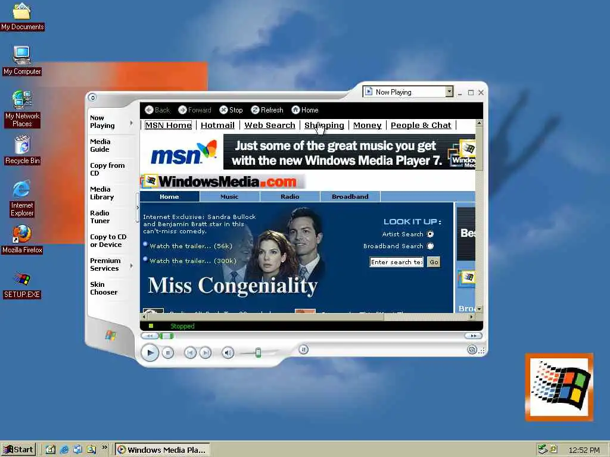Open My Documents desktop icon

pyautogui.click(x=22, y=16)
